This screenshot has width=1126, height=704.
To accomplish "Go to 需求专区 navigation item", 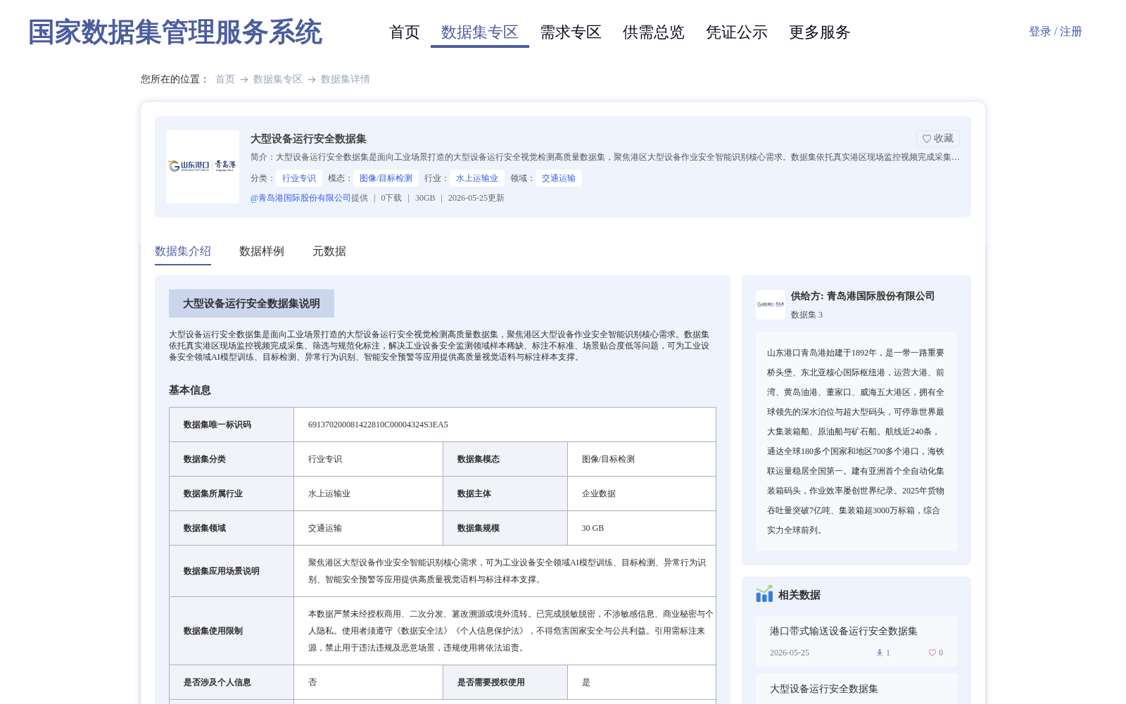I will pyautogui.click(x=571, y=32).
